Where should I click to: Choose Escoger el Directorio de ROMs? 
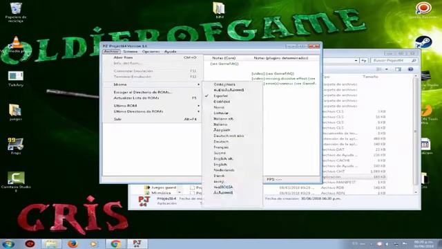pos(152,92)
